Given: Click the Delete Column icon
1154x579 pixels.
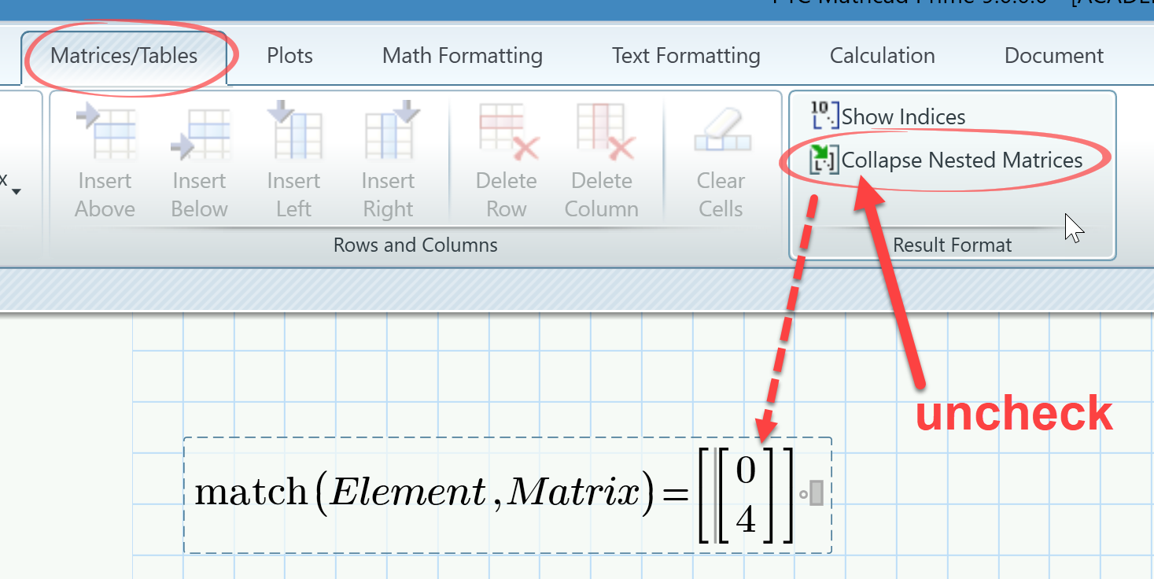Looking at the screenshot, I should coord(601,142).
